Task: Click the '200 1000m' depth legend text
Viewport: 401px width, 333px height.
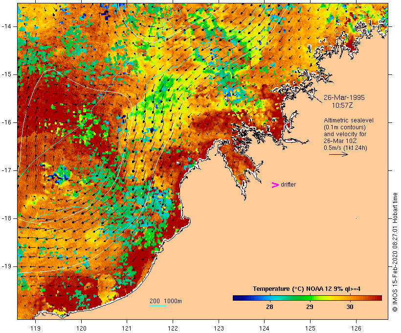Action: (166, 301)
